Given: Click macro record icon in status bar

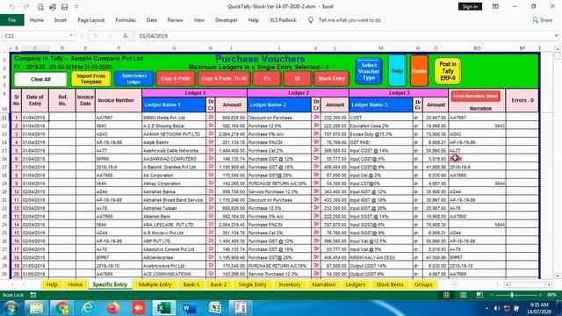Looking at the screenshot, I should 33,295.
